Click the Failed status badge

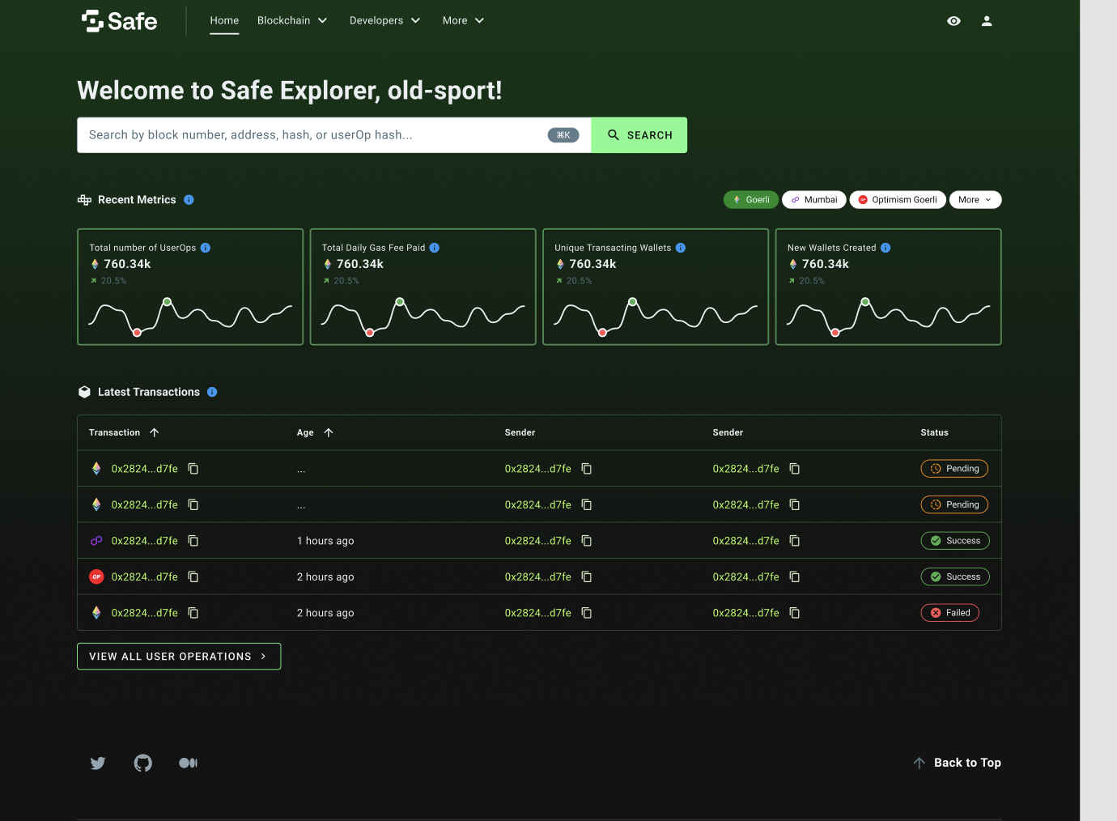[950, 613]
